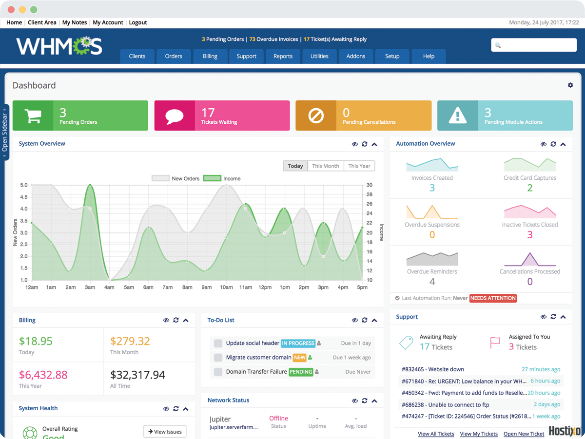This screenshot has height=439, width=585.
Task: Toggle the green Income legend swatch
Action: click(x=212, y=179)
